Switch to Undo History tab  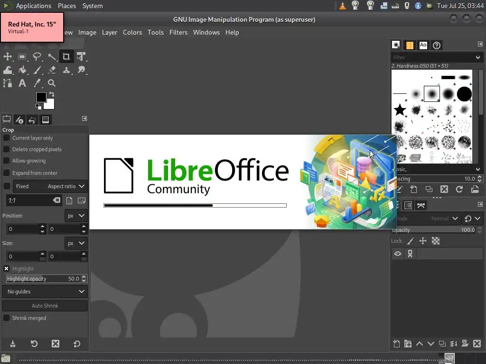(x=32, y=119)
